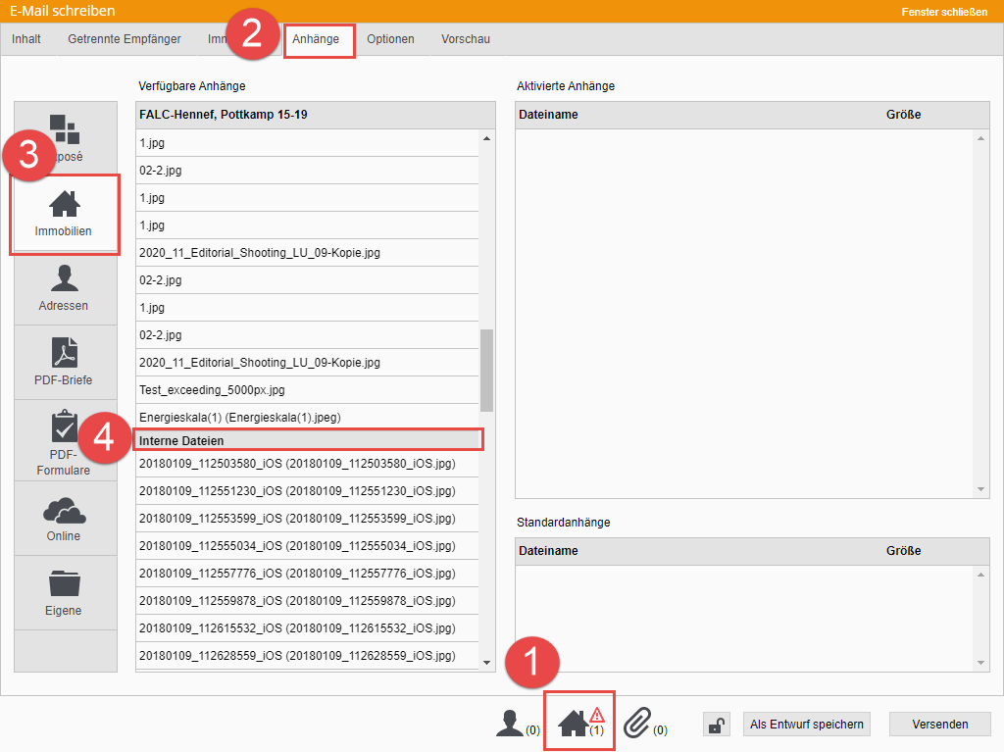Switch to the Inhalt tab
1004x752 pixels.
click(26, 39)
